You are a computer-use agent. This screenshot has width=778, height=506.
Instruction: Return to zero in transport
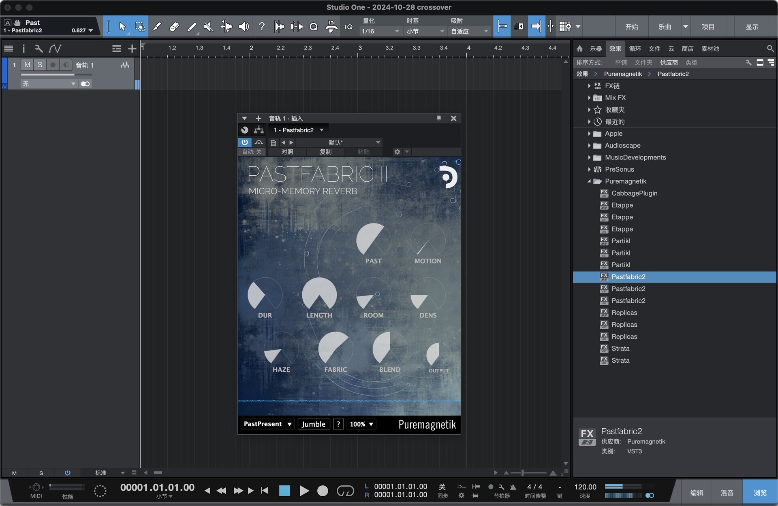coord(265,491)
